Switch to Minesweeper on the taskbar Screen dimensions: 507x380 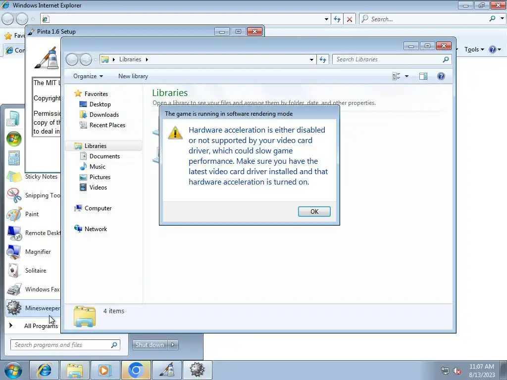click(198, 370)
